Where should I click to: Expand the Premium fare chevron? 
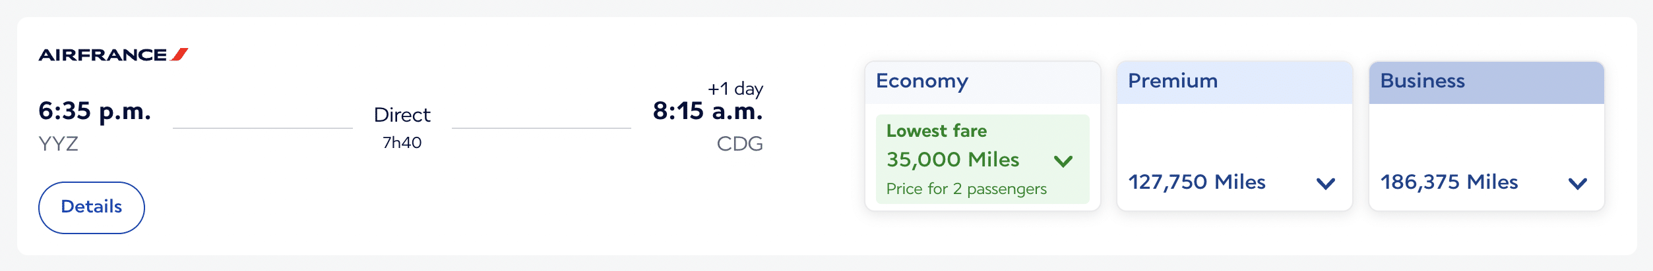click(1325, 184)
